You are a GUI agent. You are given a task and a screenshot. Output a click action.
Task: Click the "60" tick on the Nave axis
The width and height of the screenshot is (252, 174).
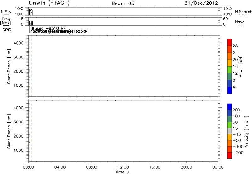(225, 19)
